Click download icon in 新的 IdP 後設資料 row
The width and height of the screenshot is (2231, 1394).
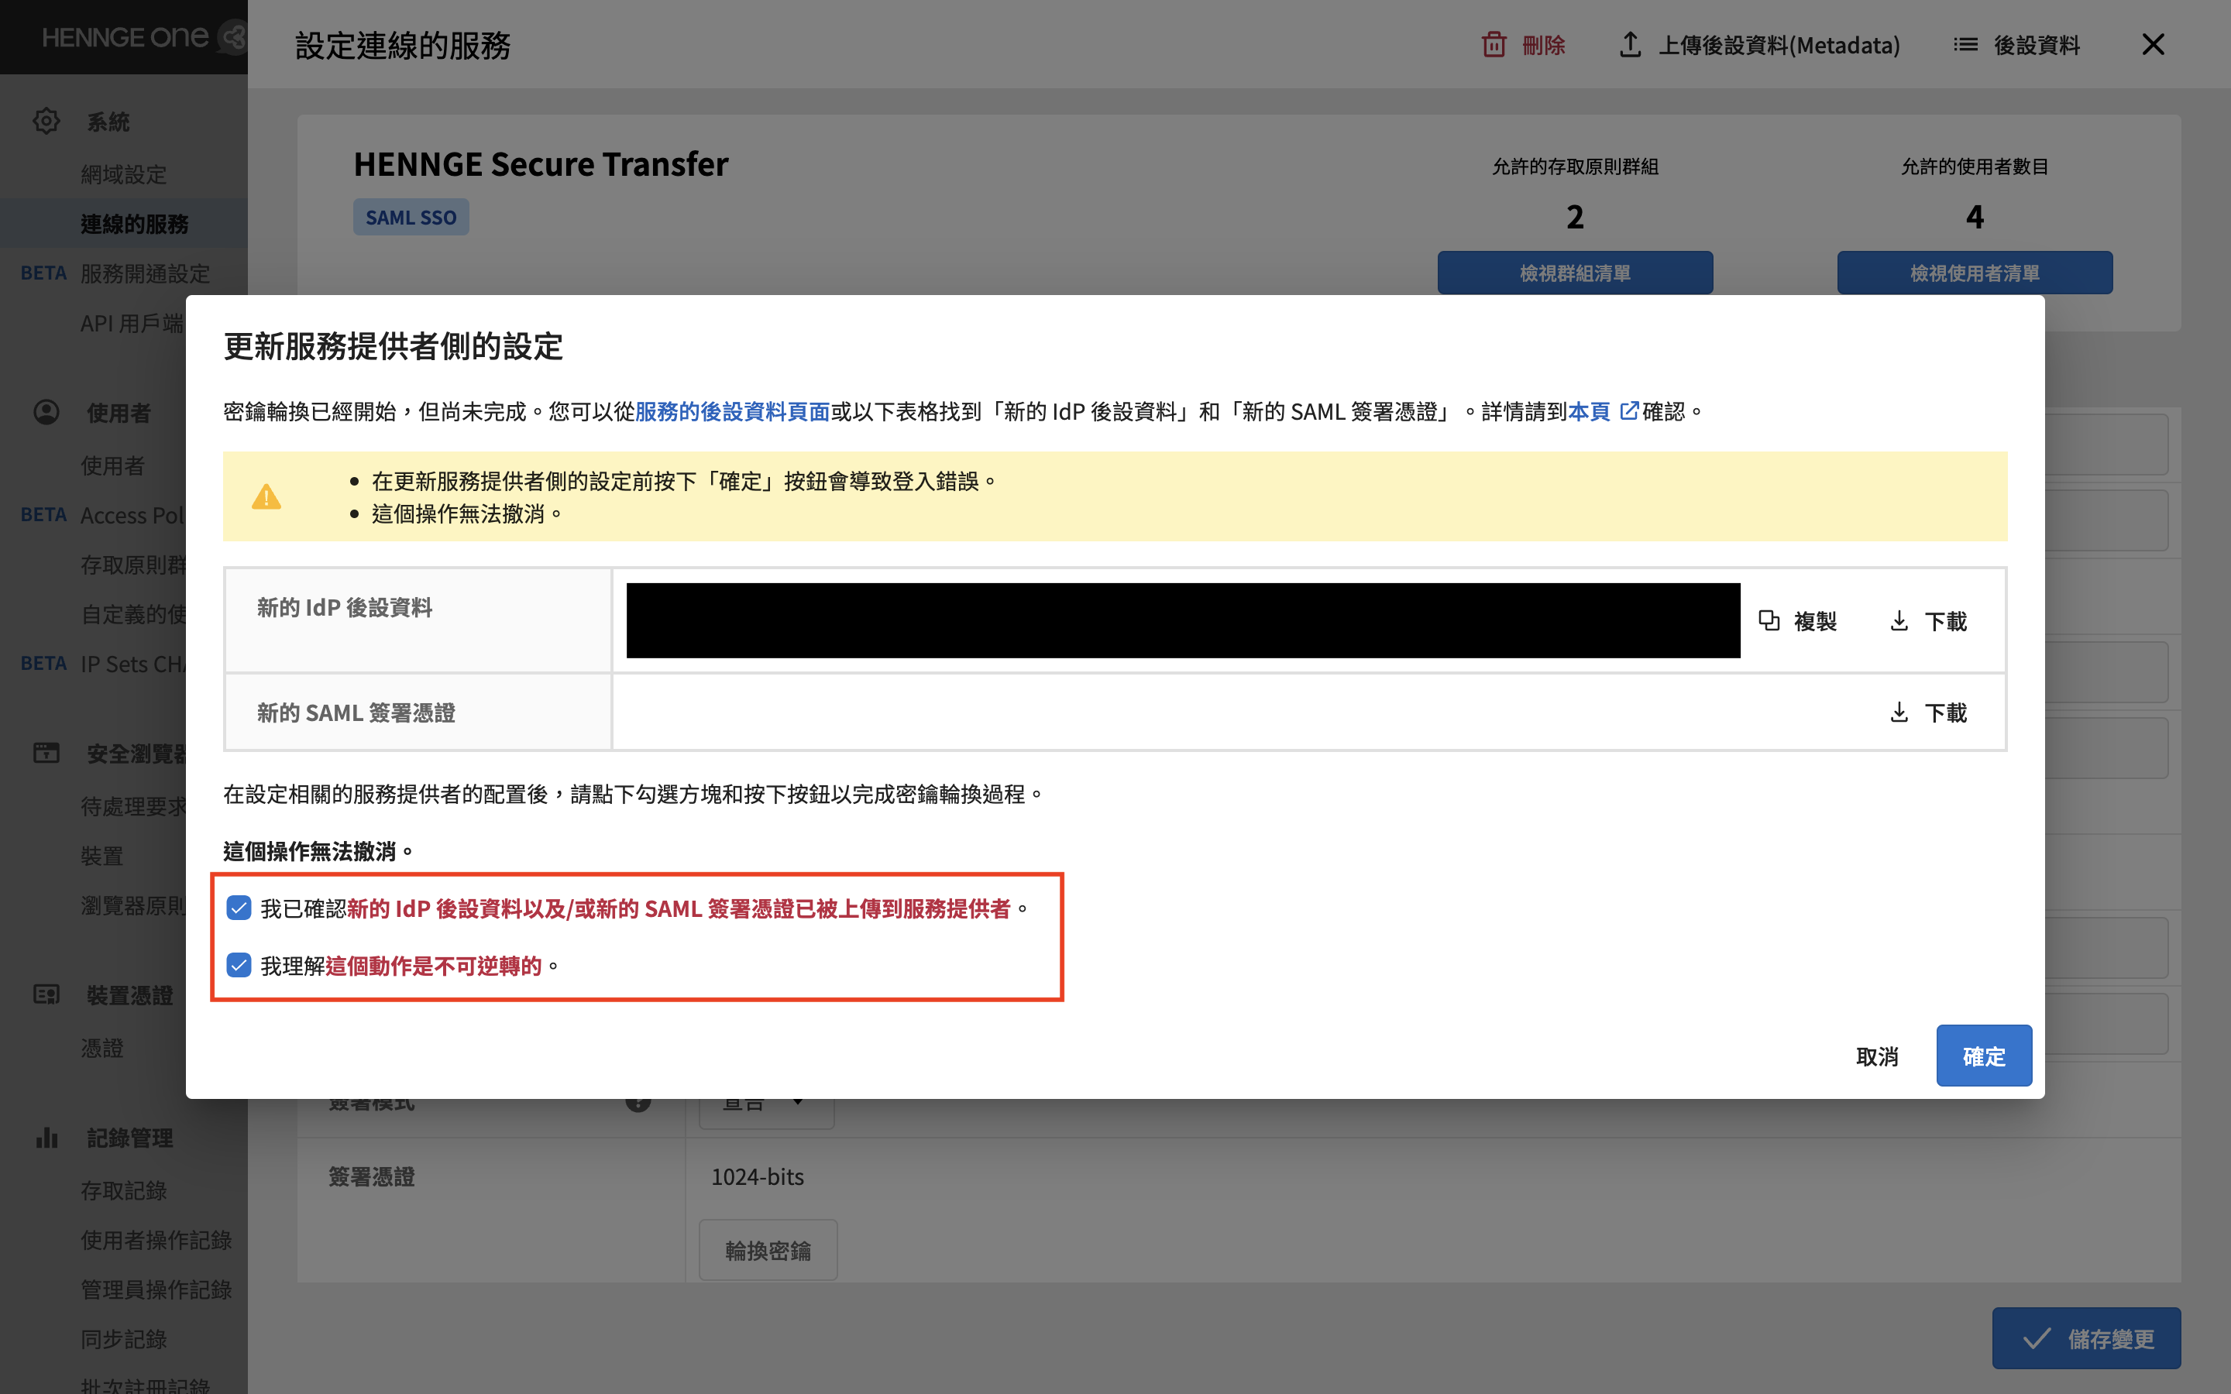pyautogui.click(x=1898, y=621)
